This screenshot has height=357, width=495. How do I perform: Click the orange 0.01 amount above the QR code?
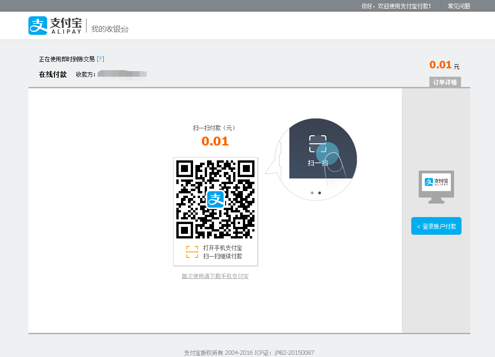[215, 141]
